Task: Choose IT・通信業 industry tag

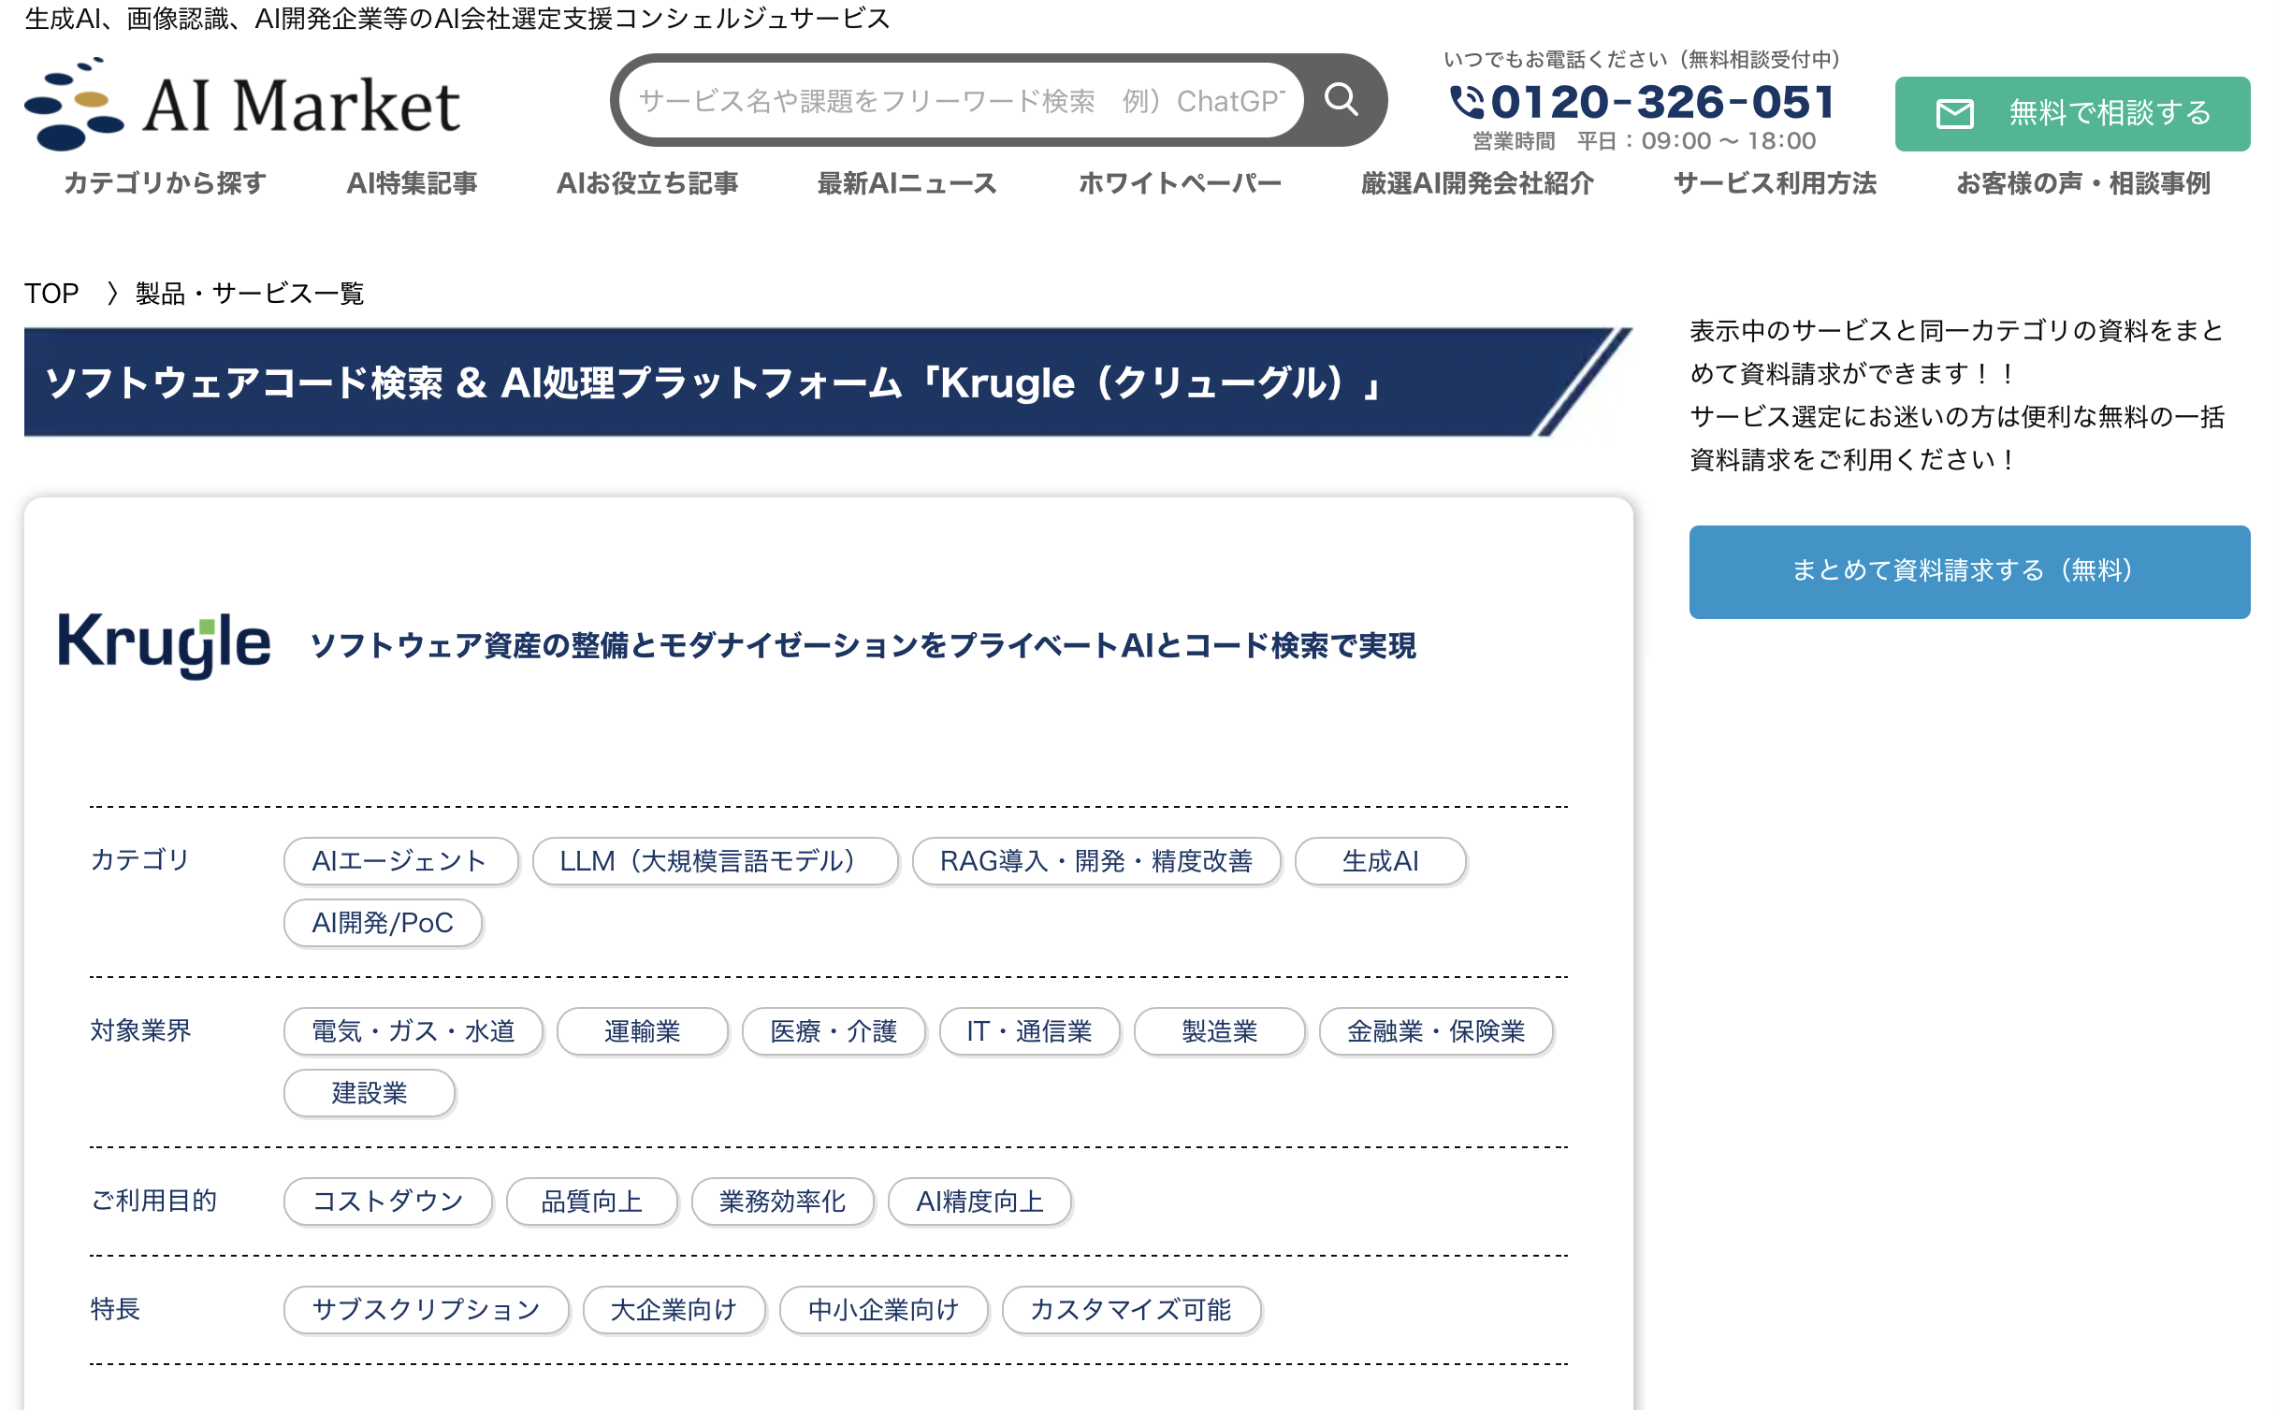Action: point(1029,1031)
